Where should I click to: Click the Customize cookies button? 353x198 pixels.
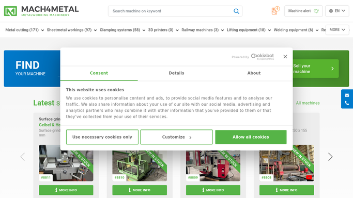coord(177,137)
